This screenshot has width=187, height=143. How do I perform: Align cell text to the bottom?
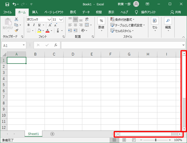[x=81, y=20]
